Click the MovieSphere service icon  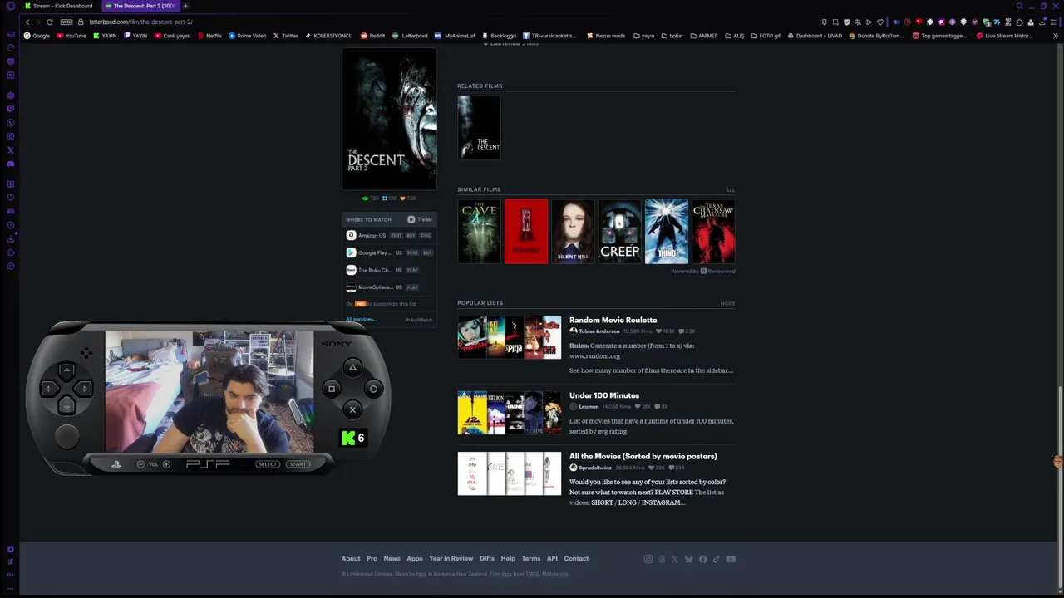point(351,287)
